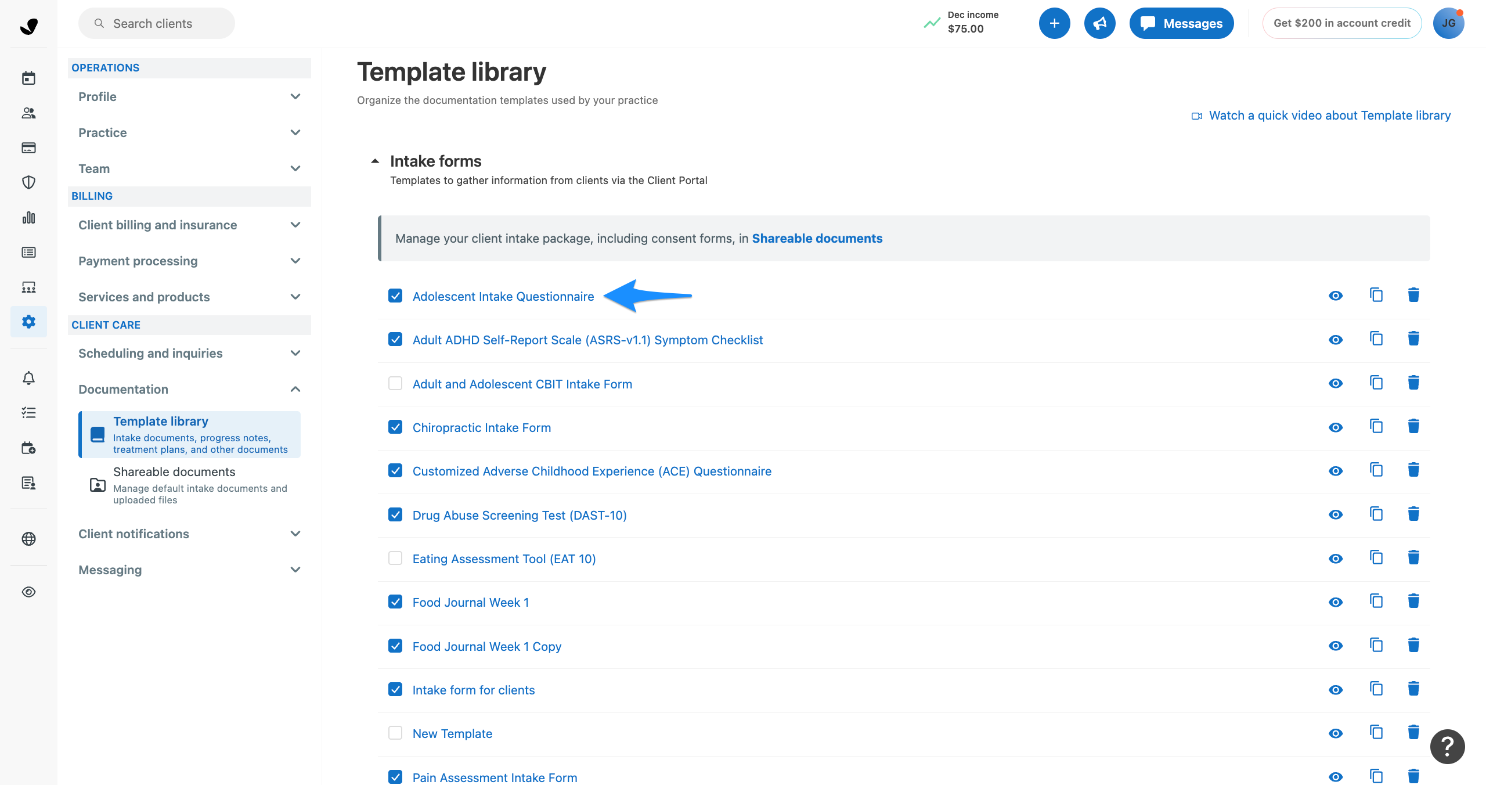Open the Messages button
This screenshot has height=785, width=1486.
[1181, 23]
